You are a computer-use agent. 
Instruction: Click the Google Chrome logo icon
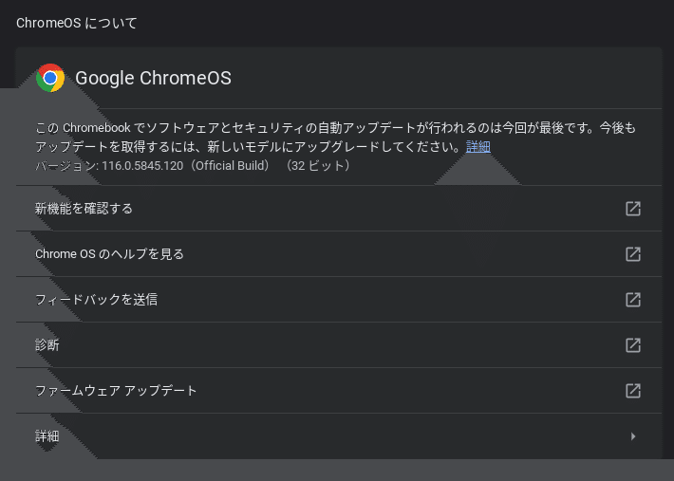[50, 78]
